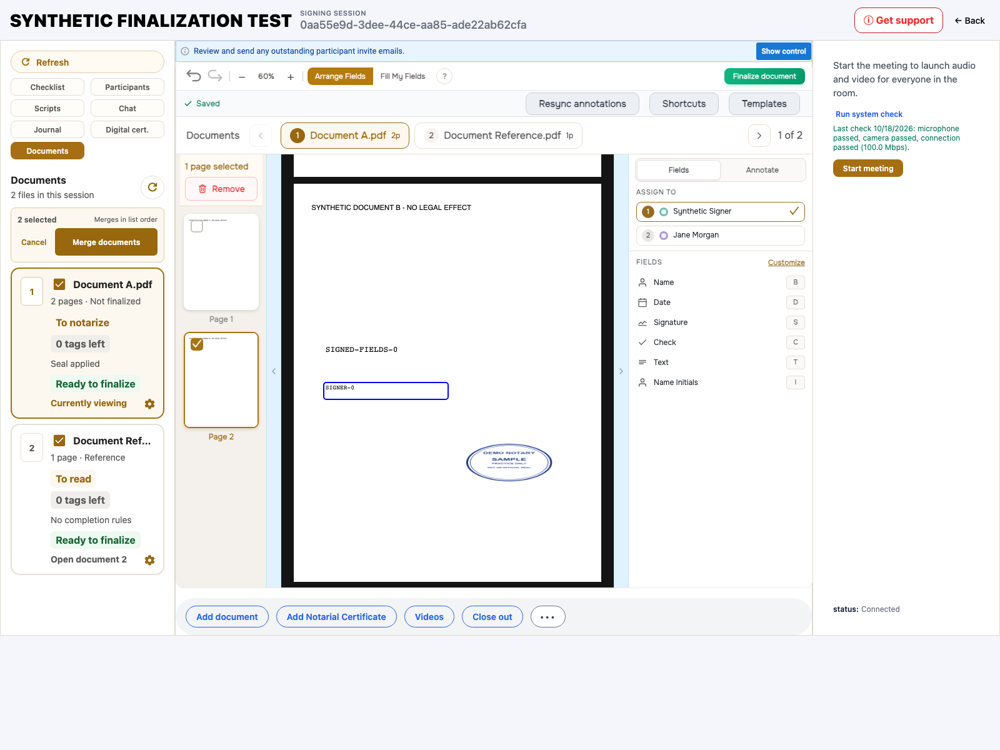Select the Page 1 thumbnail
Viewport: 1000px width, 750px height.
click(221, 262)
